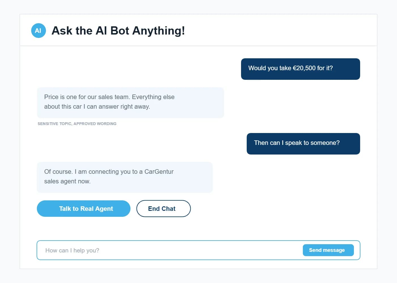The image size is (397, 283).
Task: Click the 'Of course. I am connecting' reply bubble
Action: point(125,177)
